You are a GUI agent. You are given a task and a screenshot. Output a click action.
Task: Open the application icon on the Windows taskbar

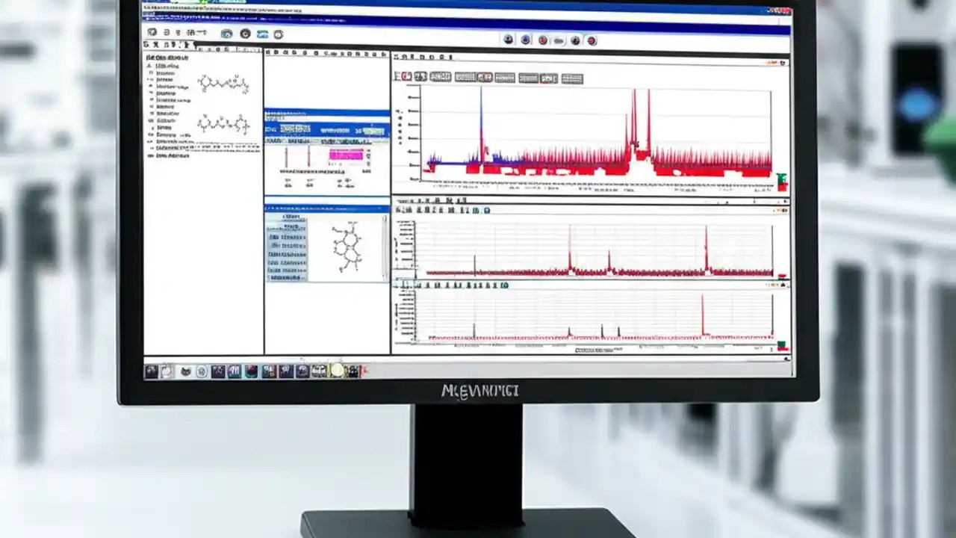pos(153,372)
